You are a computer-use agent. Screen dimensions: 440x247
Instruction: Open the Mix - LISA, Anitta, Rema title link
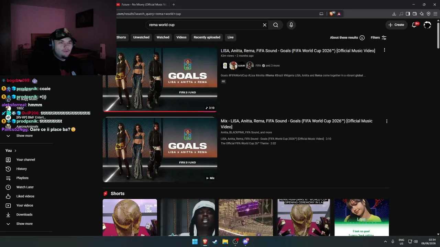(x=296, y=124)
